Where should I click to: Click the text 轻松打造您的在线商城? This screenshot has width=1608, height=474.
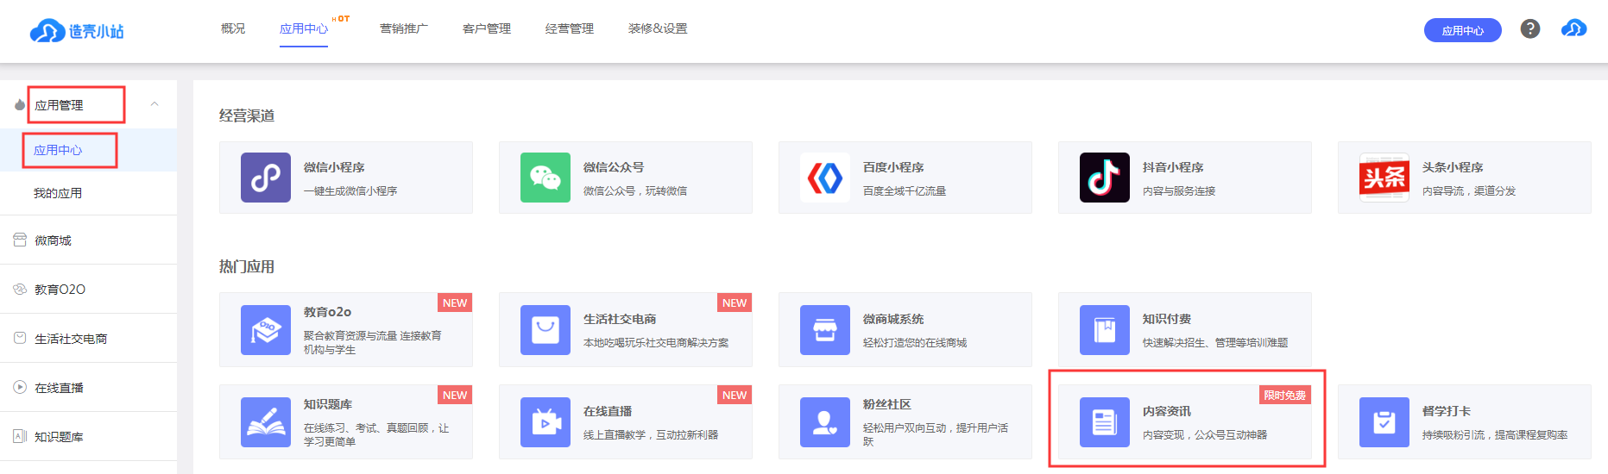pyautogui.click(x=915, y=343)
